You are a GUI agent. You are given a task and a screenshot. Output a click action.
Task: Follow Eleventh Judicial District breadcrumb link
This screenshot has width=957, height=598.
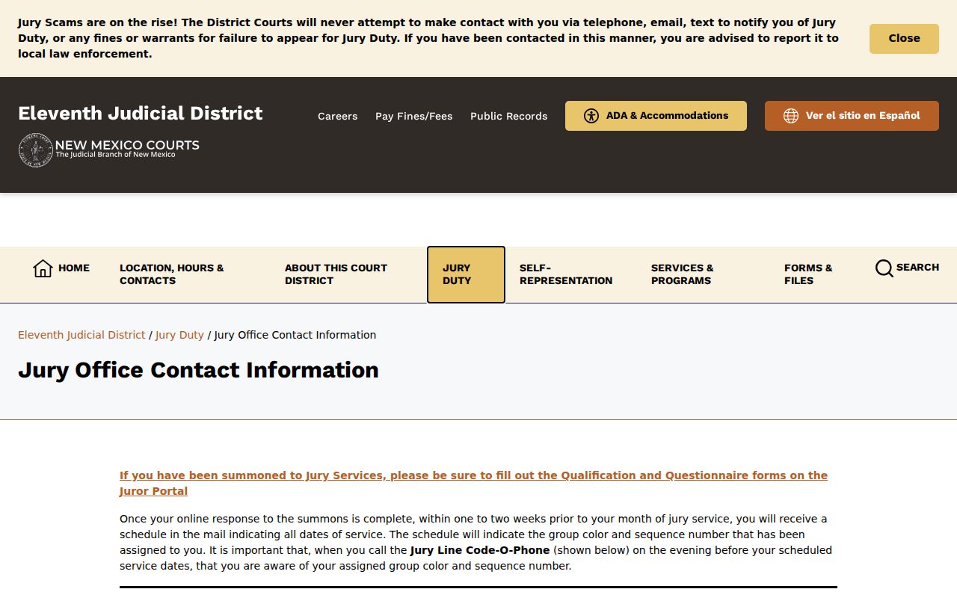pyautogui.click(x=81, y=335)
